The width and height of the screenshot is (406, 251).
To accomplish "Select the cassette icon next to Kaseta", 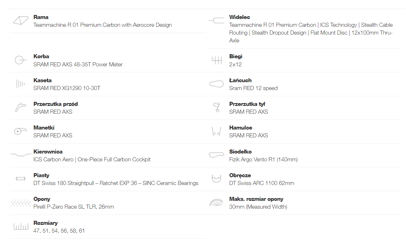I will pyautogui.click(x=21, y=84).
